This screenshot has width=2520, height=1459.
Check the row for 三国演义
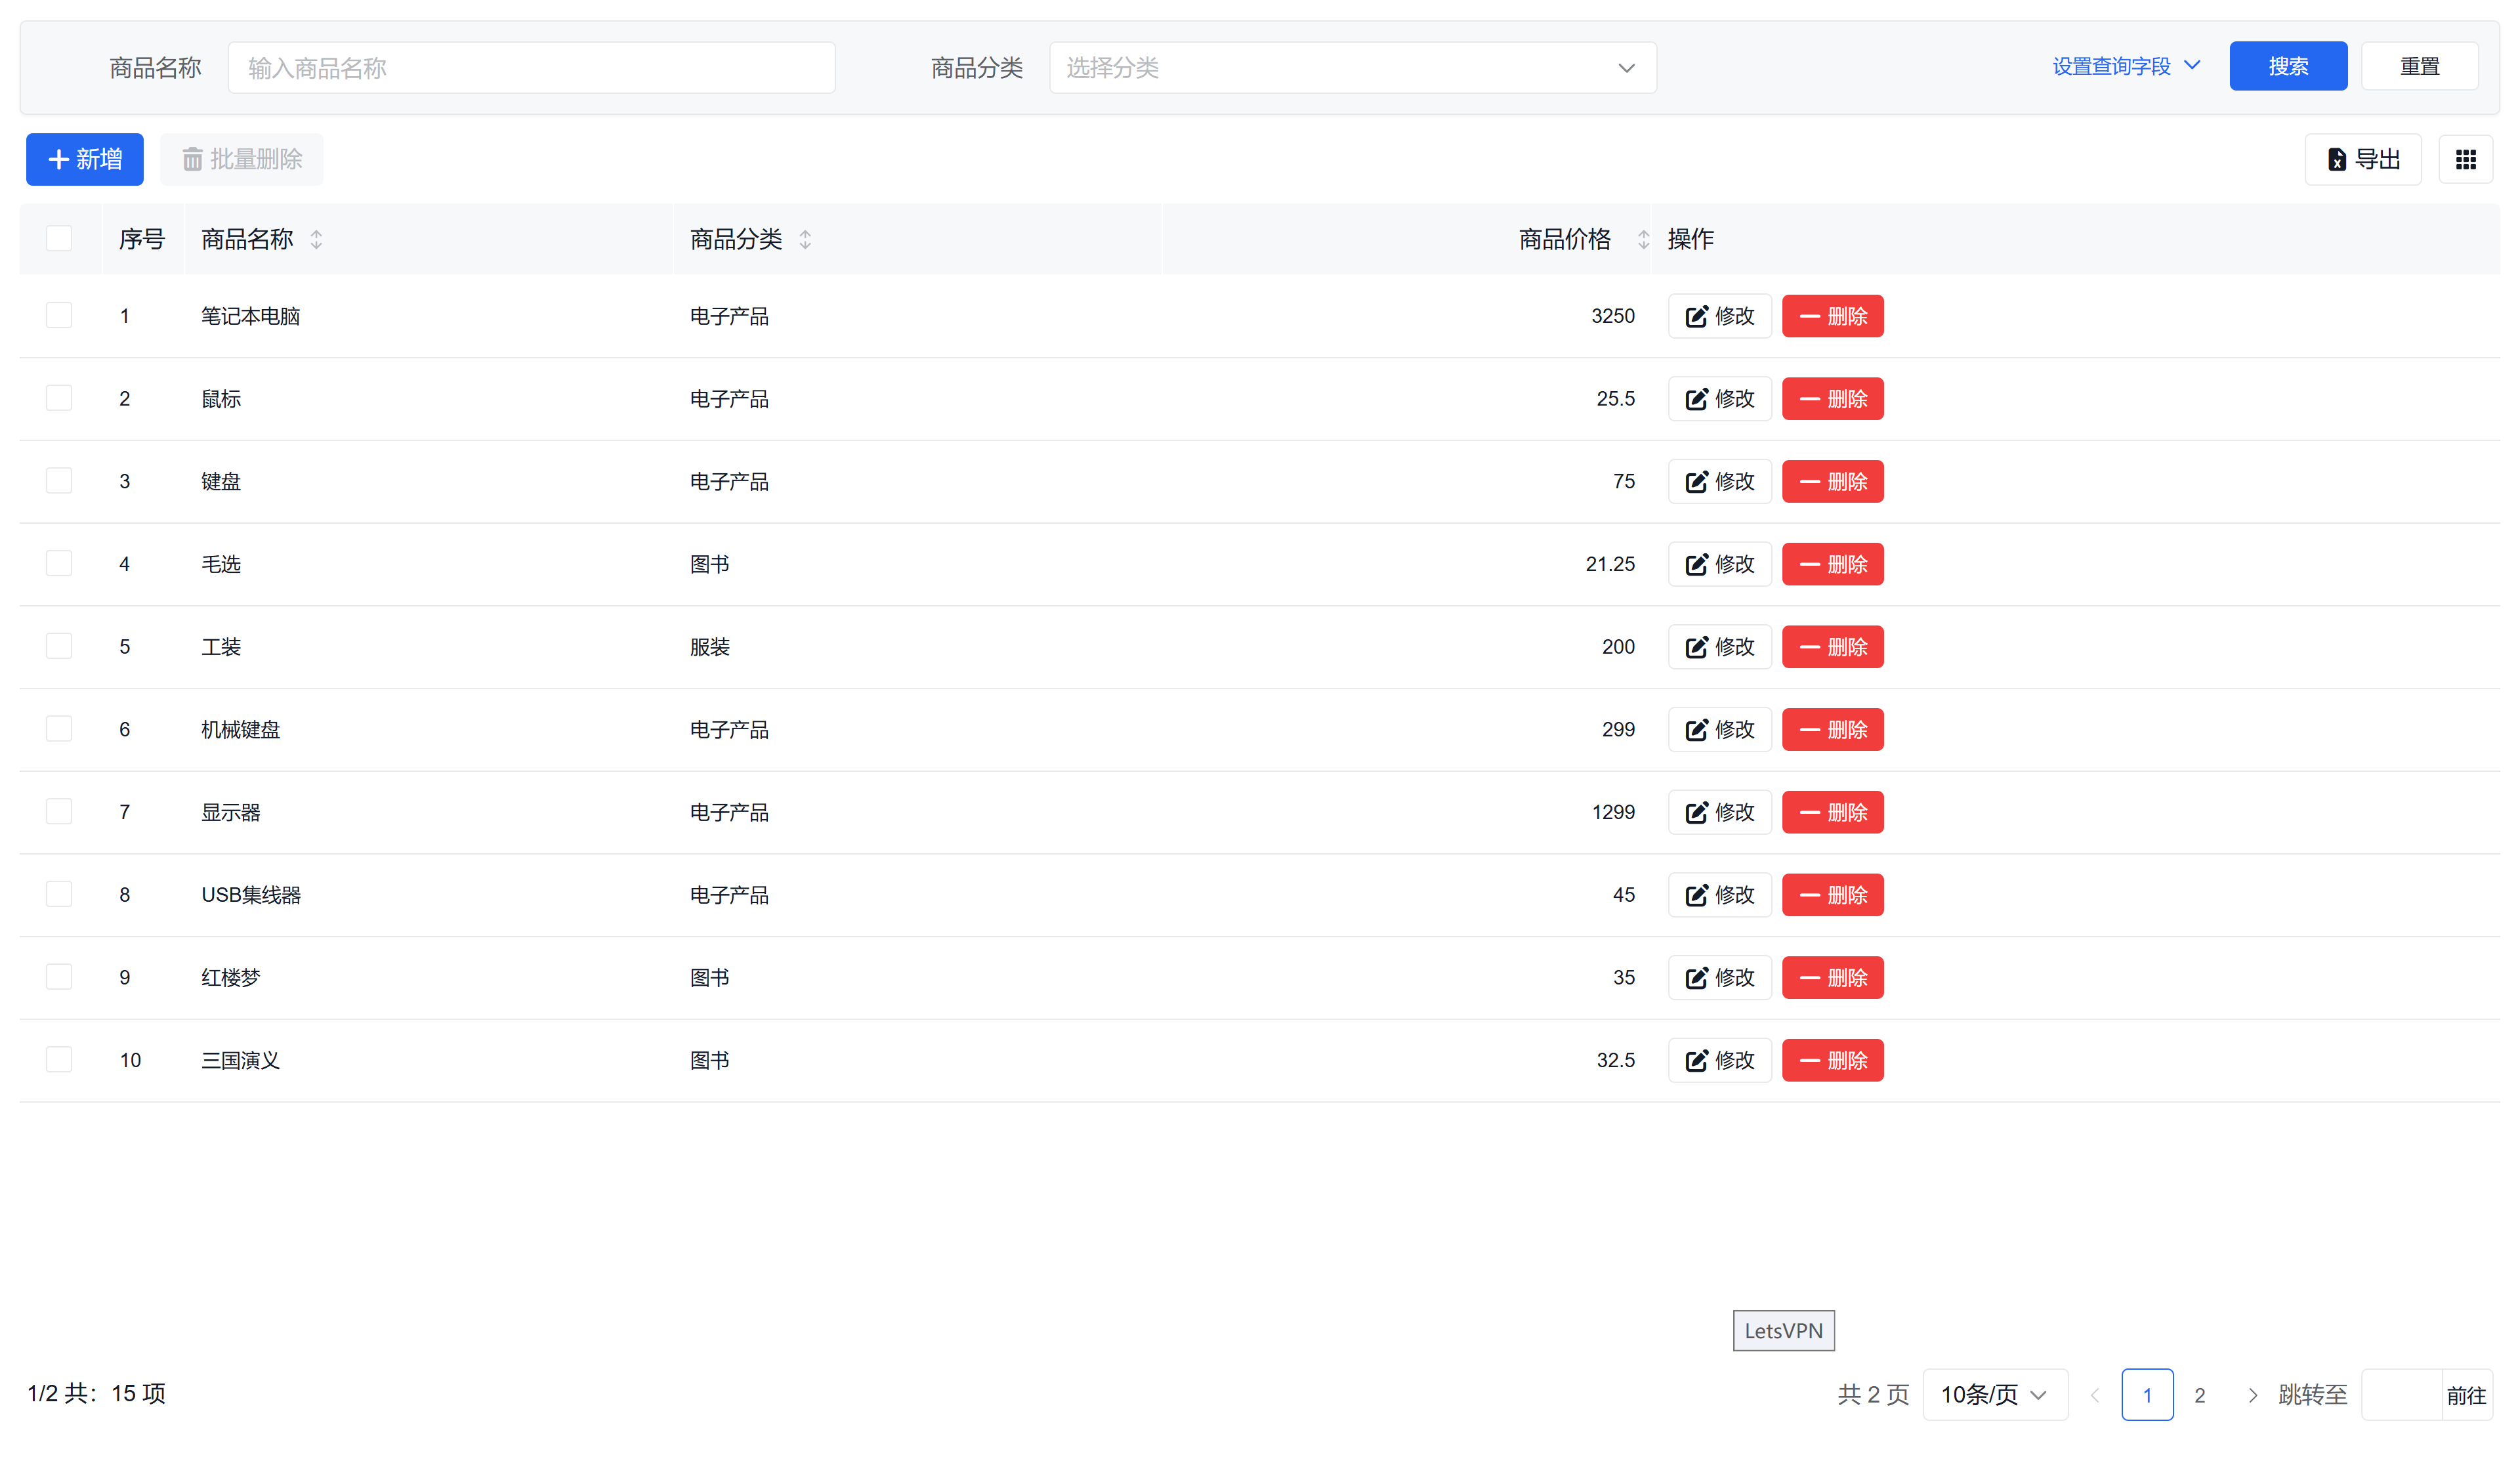coord(59,1060)
